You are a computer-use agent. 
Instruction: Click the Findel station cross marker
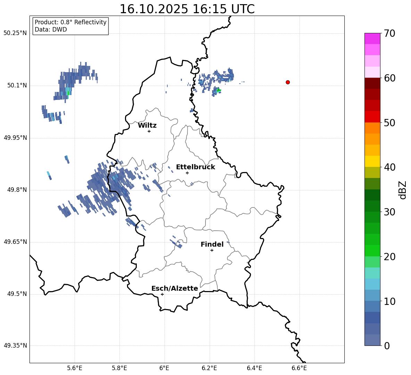pyautogui.click(x=212, y=250)
